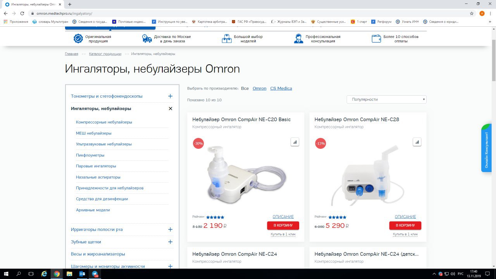Open Windows taskbar search

[x=19, y=274]
